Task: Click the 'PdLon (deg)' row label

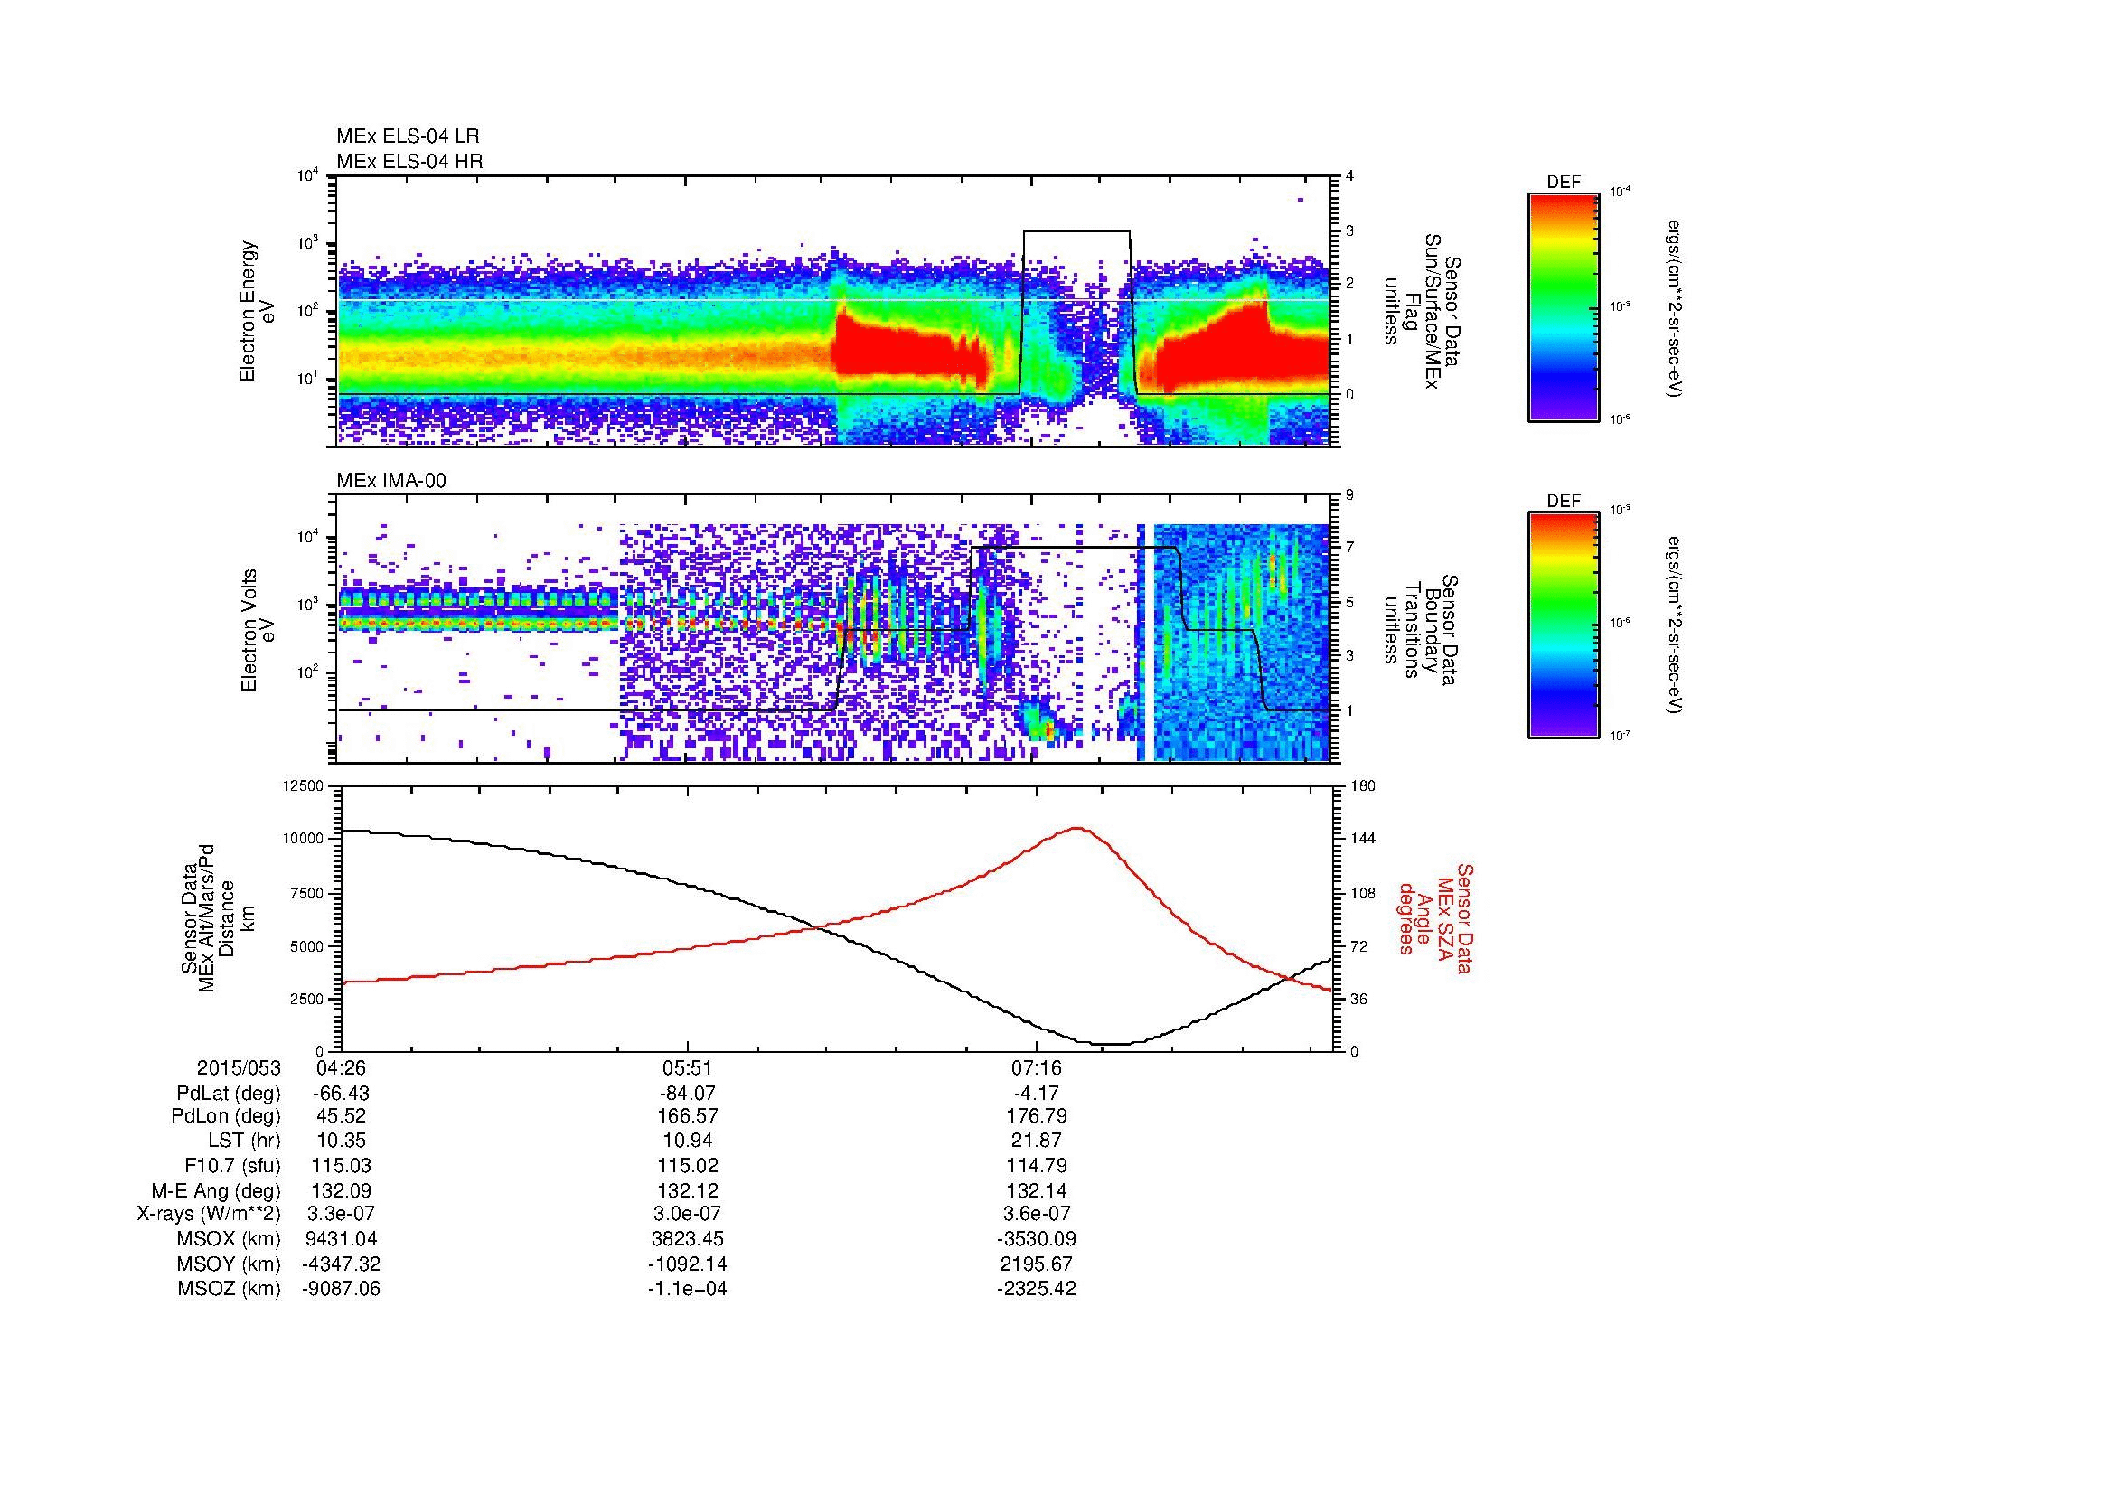Action: tap(228, 1116)
